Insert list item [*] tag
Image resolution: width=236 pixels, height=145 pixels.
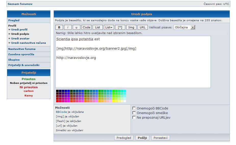tap(120, 27)
